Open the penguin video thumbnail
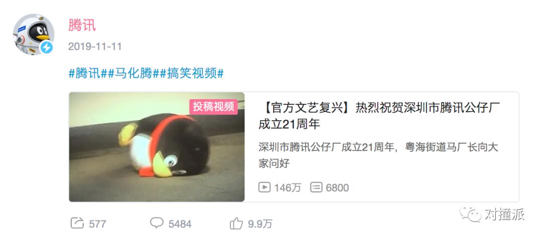This screenshot has height=238, width=542. point(157,147)
